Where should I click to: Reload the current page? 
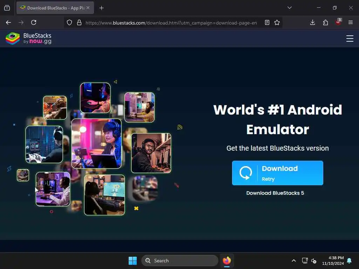[34, 22]
